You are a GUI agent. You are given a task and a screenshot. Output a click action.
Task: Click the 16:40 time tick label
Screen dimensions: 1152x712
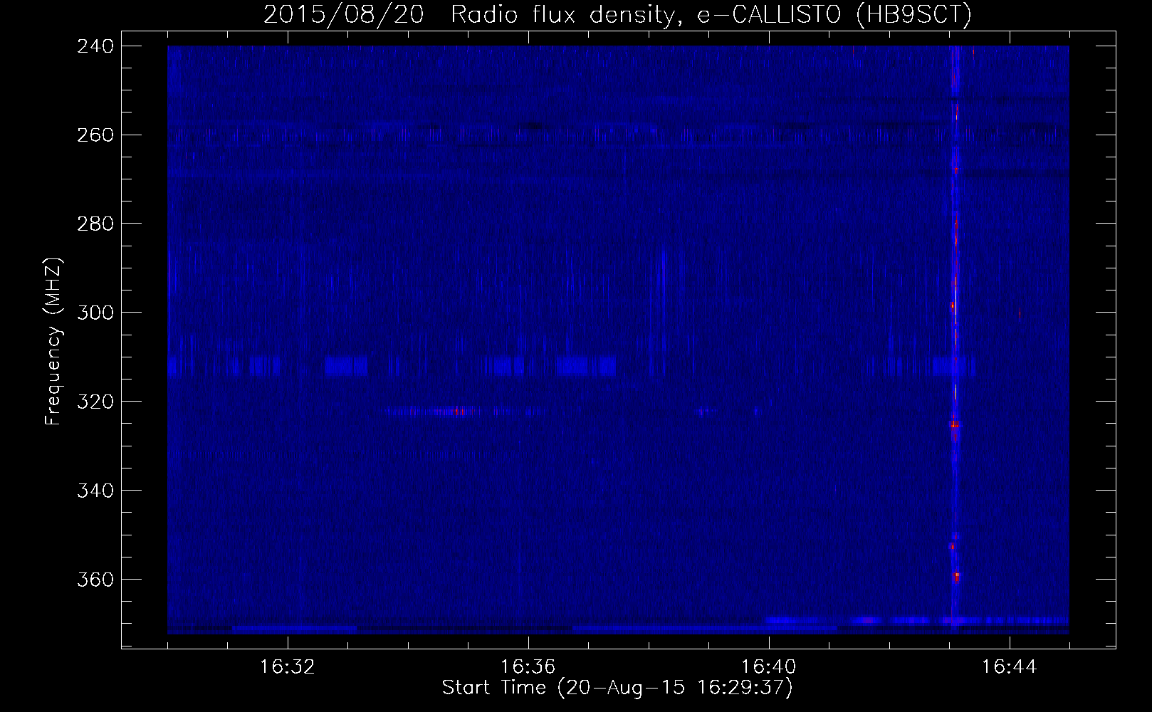click(x=769, y=667)
